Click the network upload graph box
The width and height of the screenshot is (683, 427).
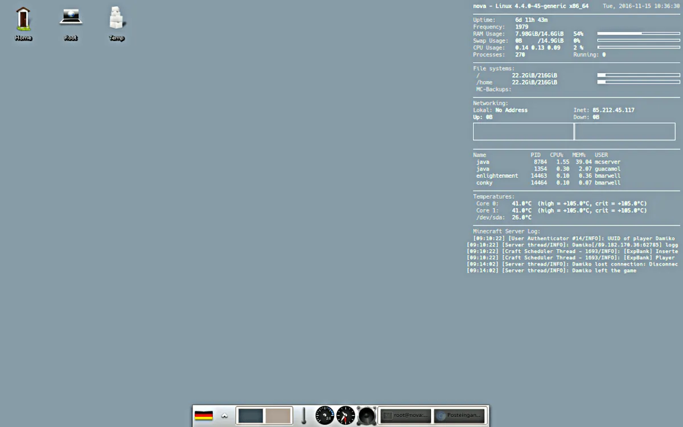(x=523, y=132)
